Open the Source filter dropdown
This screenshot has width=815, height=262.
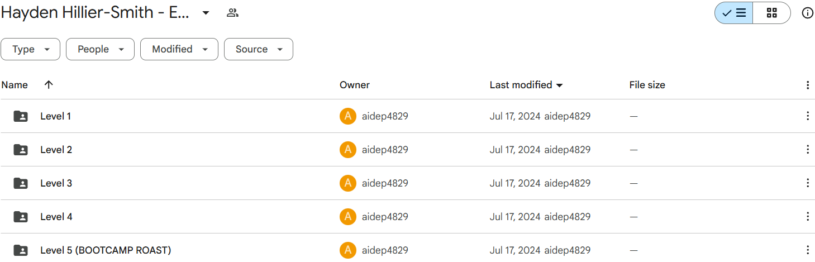(x=258, y=49)
